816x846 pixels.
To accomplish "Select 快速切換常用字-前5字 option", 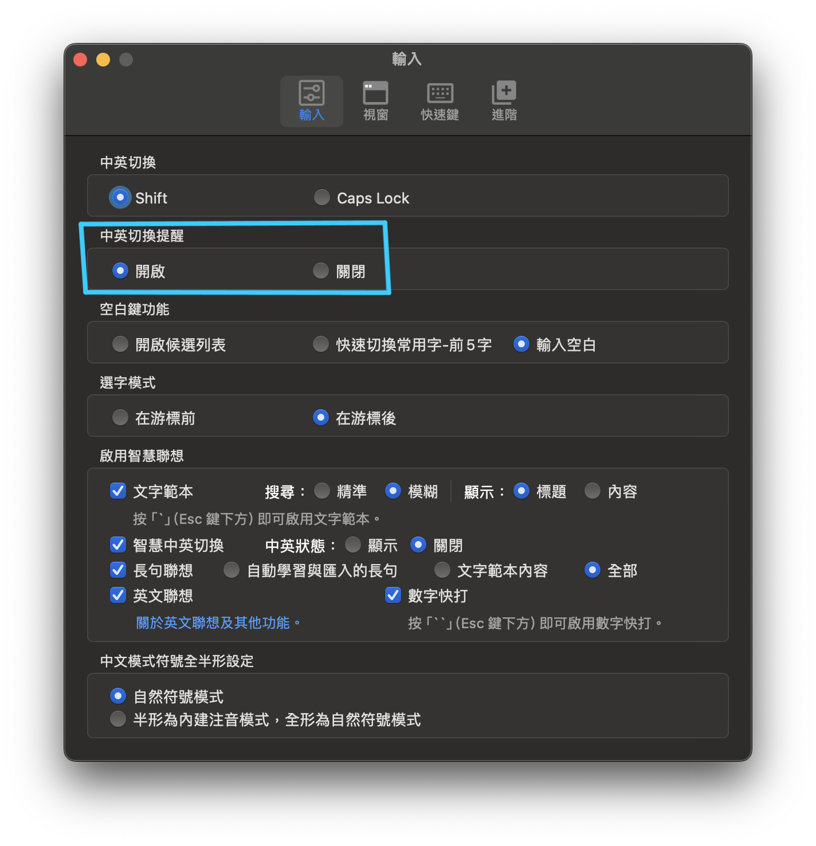I will pyautogui.click(x=321, y=344).
